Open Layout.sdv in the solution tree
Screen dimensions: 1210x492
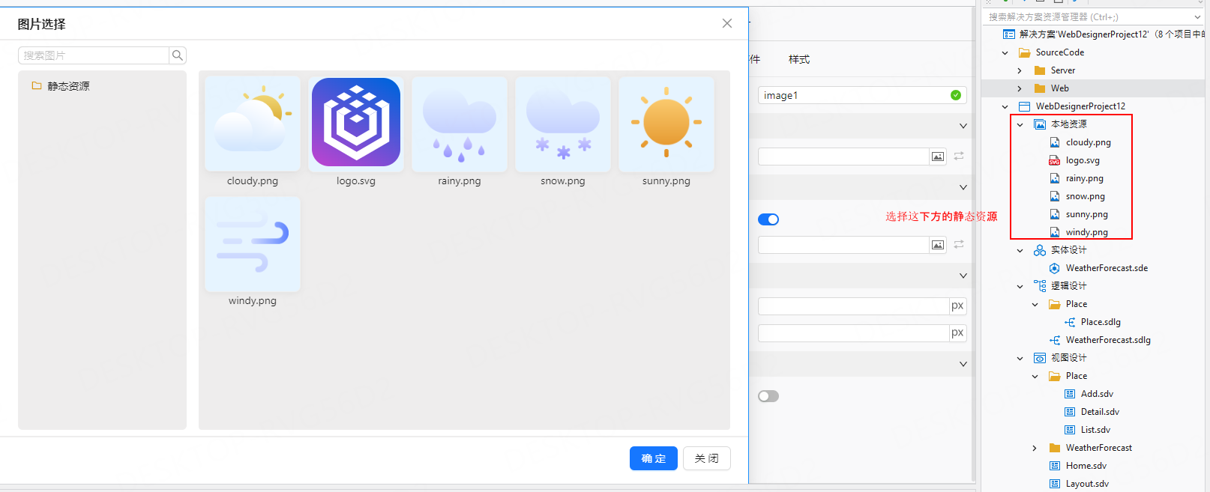[x=1087, y=484]
